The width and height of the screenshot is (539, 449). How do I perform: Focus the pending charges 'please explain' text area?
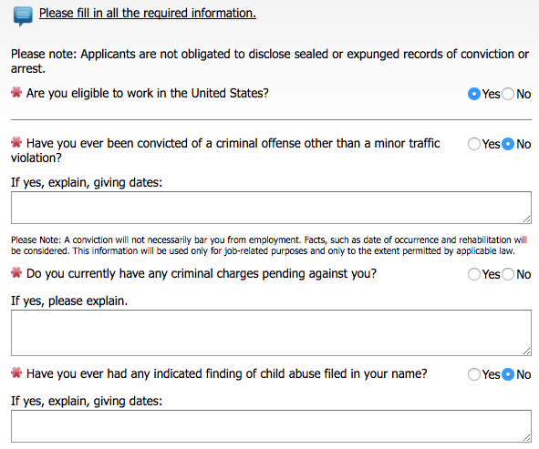(271, 332)
